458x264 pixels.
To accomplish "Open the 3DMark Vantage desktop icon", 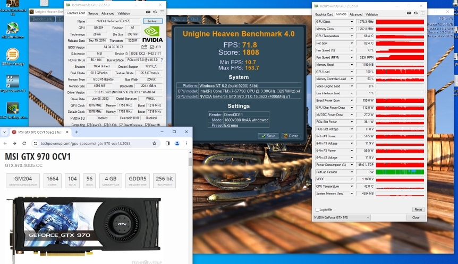I will point(13,57).
